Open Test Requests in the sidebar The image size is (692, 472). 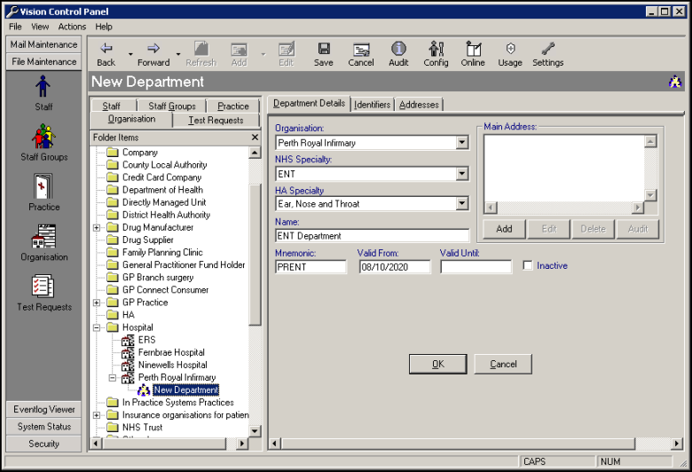point(43,292)
